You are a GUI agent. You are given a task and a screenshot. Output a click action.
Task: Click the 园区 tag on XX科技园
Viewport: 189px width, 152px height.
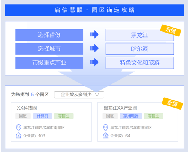coord(23,116)
